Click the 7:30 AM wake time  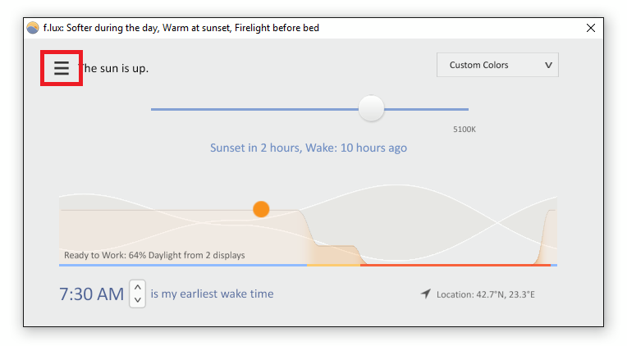click(x=92, y=294)
